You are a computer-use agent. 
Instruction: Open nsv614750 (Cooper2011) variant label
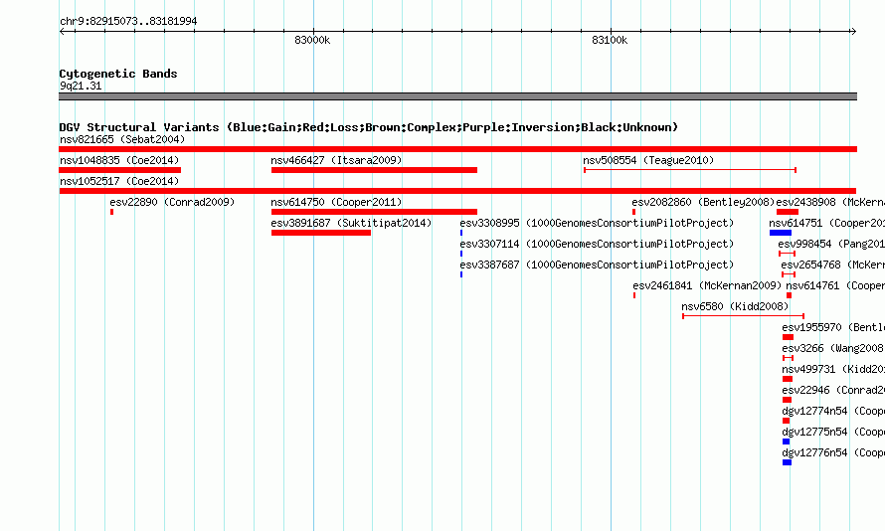[x=336, y=202]
